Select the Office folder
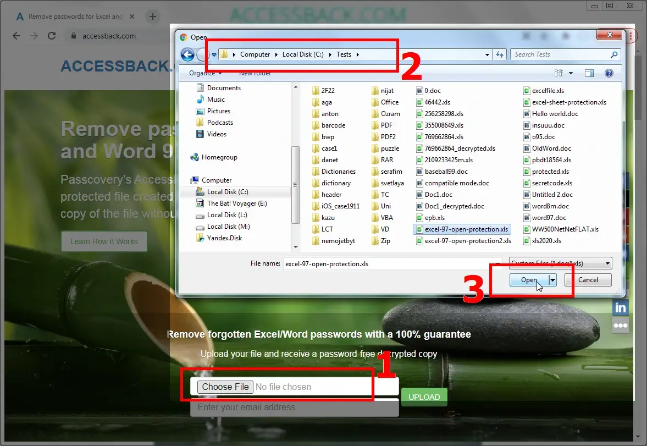647x446 pixels. pyautogui.click(x=385, y=102)
